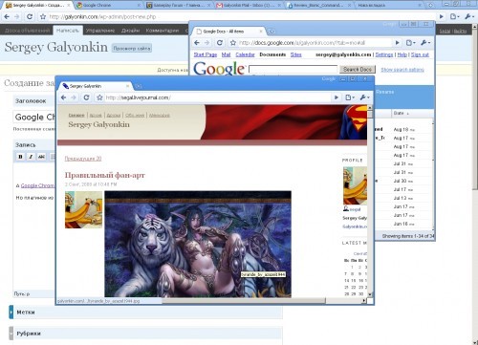Open the Settings link in Google Docs
This screenshot has width=478, height=345.
(x=384, y=54)
